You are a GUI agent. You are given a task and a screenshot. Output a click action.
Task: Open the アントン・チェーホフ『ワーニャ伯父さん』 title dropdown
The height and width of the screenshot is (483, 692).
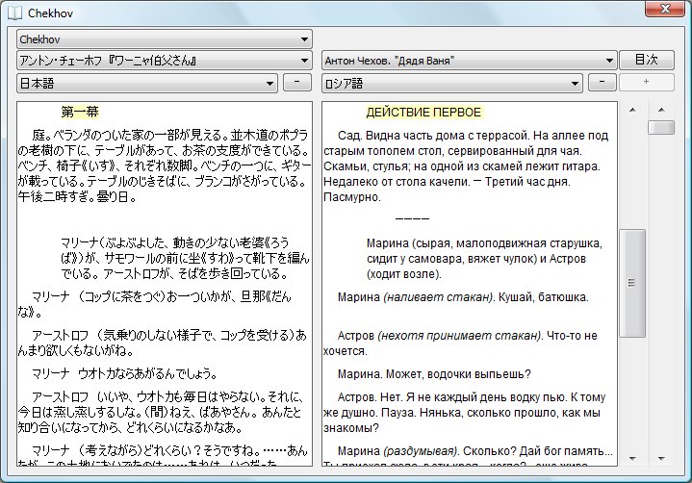point(165,61)
